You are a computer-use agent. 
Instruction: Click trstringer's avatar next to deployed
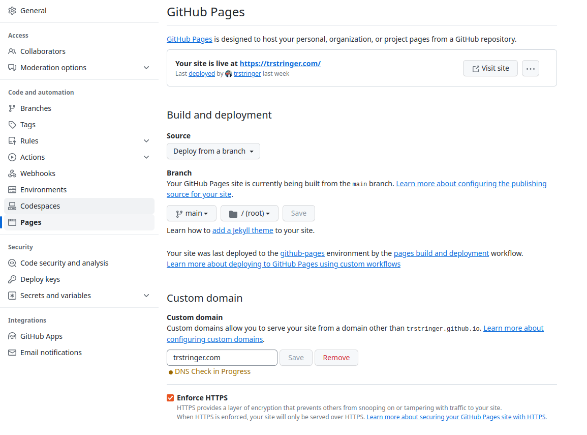(x=229, y=73)
